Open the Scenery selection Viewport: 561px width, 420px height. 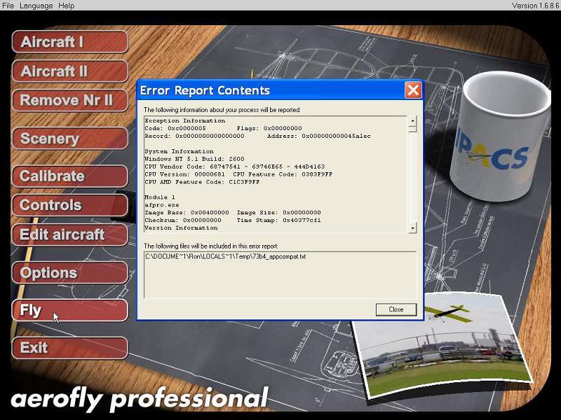tap(70, 138)
